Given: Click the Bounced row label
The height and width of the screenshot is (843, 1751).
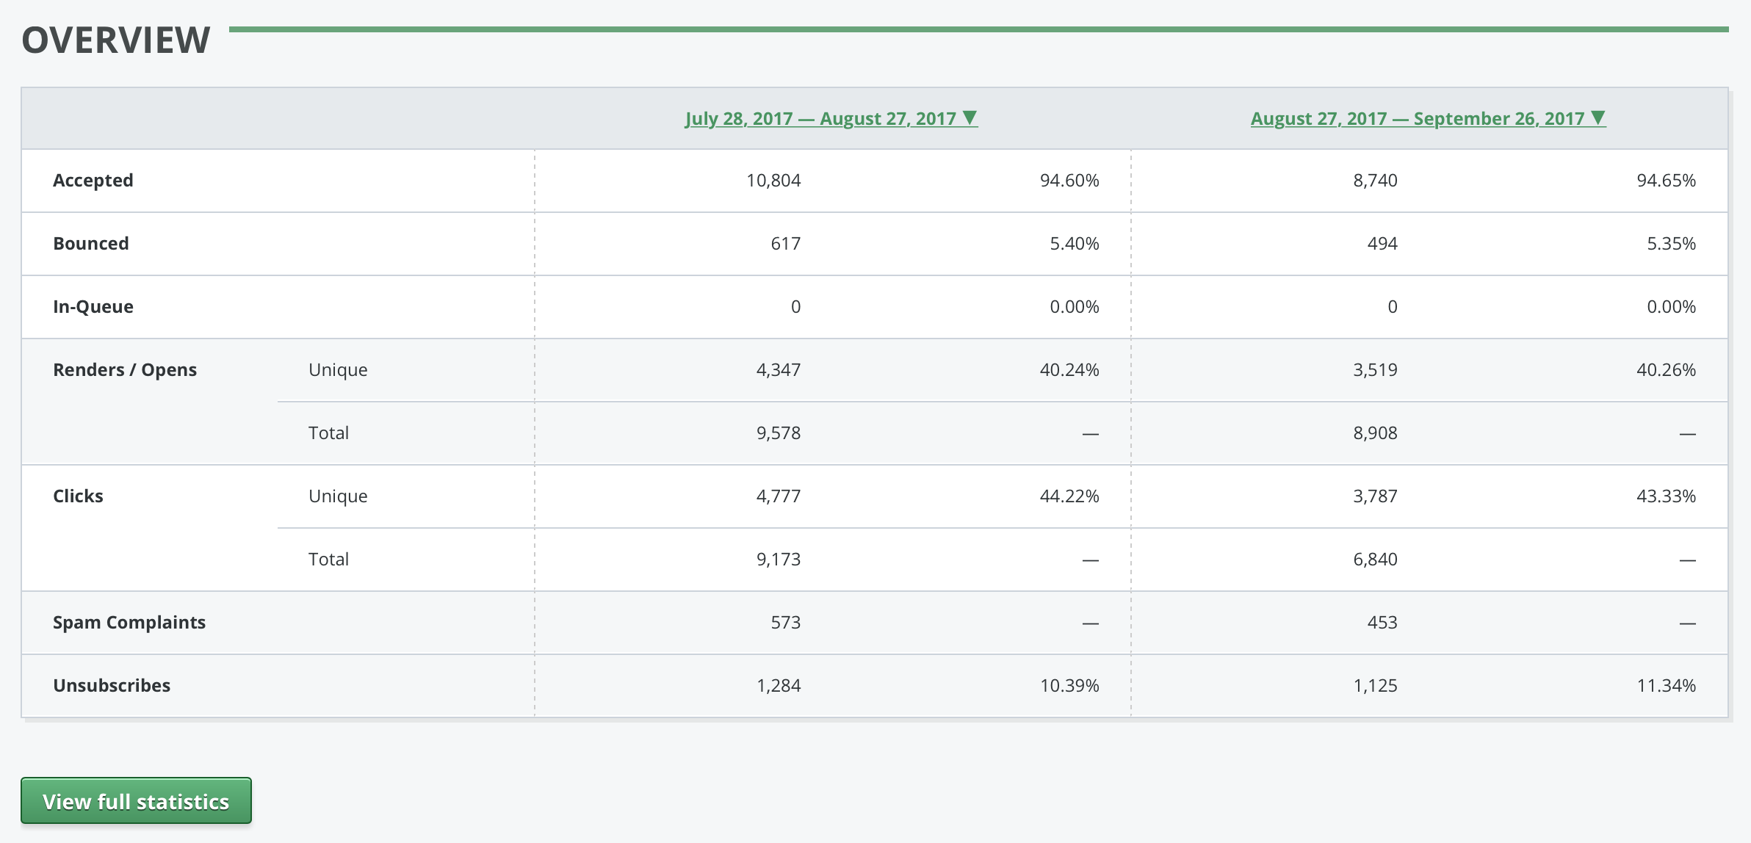Looking at the screenshot, I should click(x=91, y=244).
